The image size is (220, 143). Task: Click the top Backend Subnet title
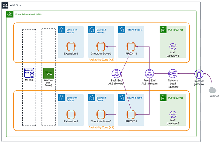[101, 31]
